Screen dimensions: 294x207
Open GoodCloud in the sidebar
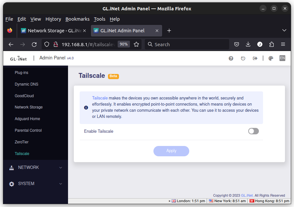pyautogui.click(x=24, y=96)
